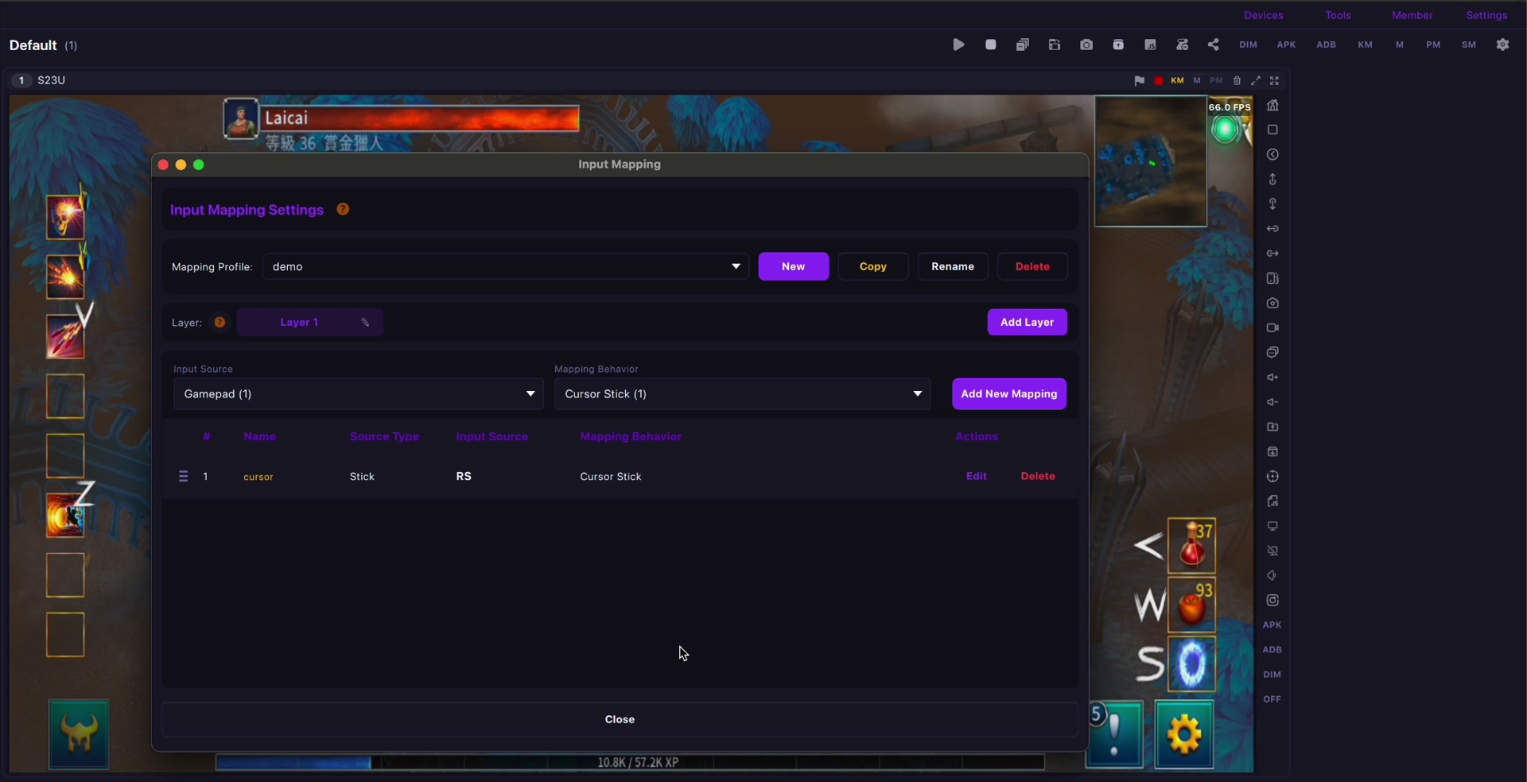Toggle KM in the top toolbar
This screenshot has height=782, width=1527.
[1366, 45]
